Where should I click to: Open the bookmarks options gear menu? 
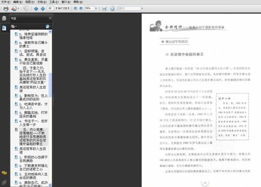tap(13, 26)
